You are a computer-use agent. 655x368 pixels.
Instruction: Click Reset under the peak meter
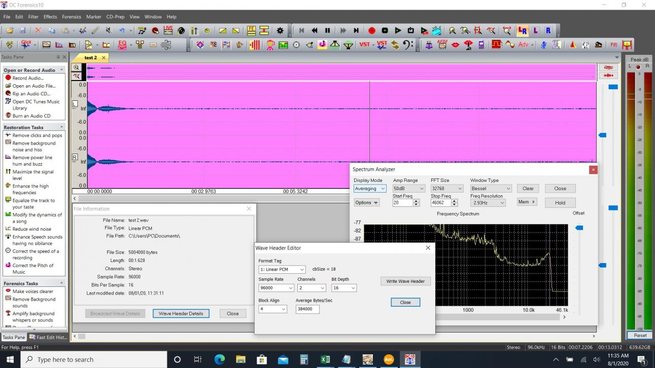pyautogui.click(x=640, y=336)
